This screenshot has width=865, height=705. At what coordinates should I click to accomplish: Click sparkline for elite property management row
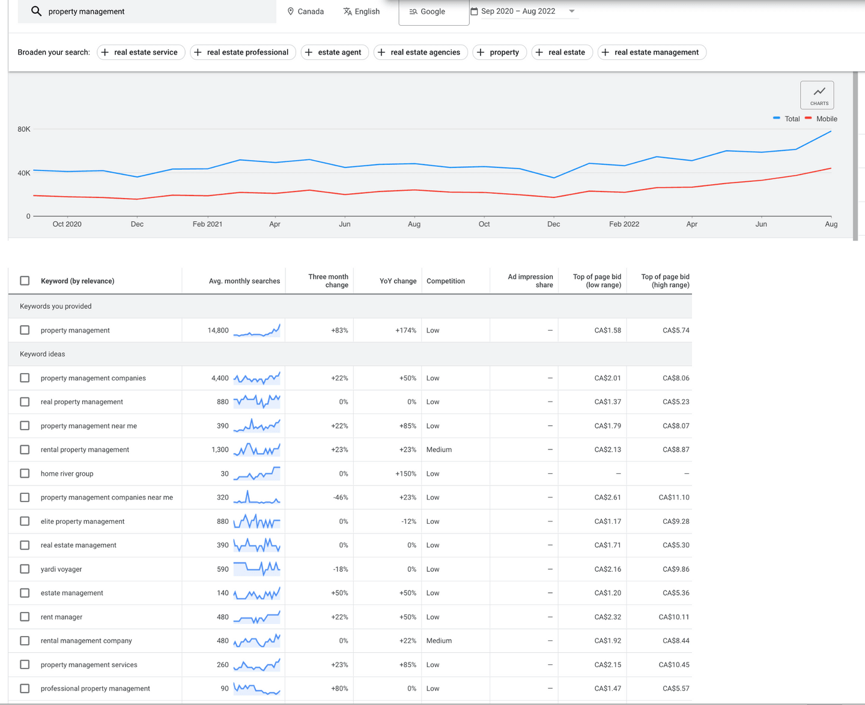pyautogui.click(x=256, y=521)
